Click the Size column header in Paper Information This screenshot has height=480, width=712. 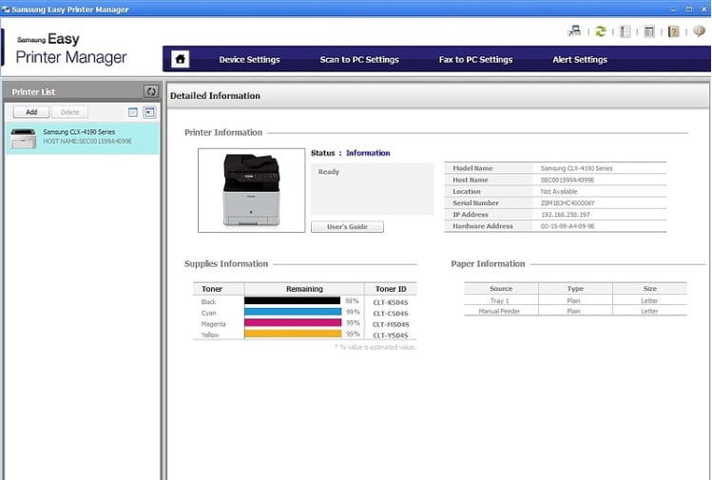650,288
